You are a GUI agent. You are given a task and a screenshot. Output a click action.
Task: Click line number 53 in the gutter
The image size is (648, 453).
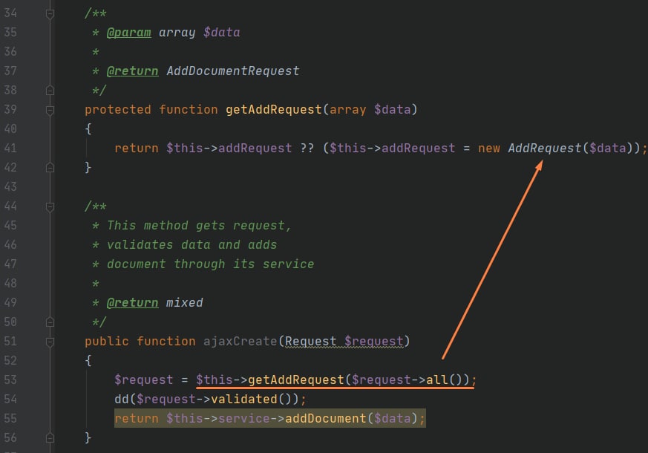tap(10, 379)
